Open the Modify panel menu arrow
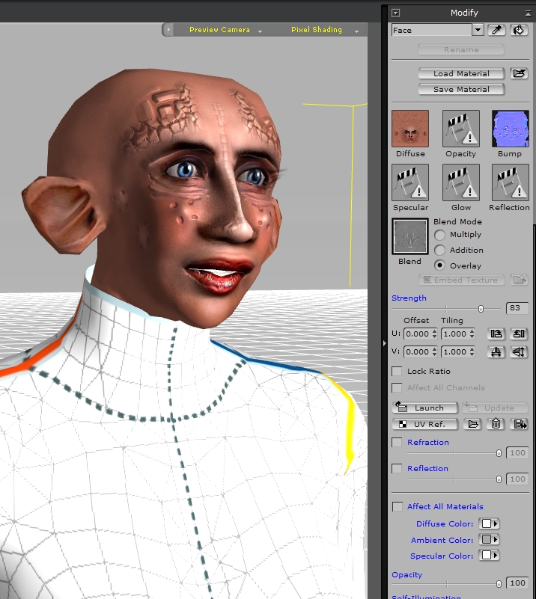This screenshot has height=599, width=536. click(396, 13)
